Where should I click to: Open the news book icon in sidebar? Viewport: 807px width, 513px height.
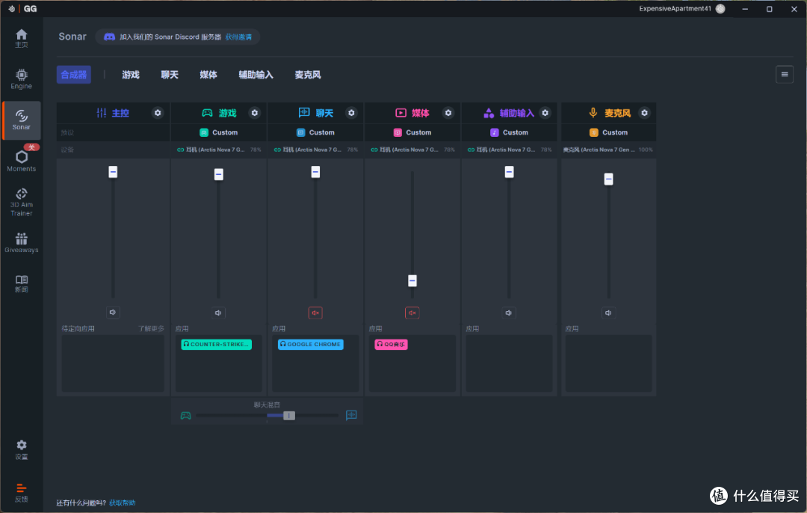pyautogui.click(x=21, y=283)
